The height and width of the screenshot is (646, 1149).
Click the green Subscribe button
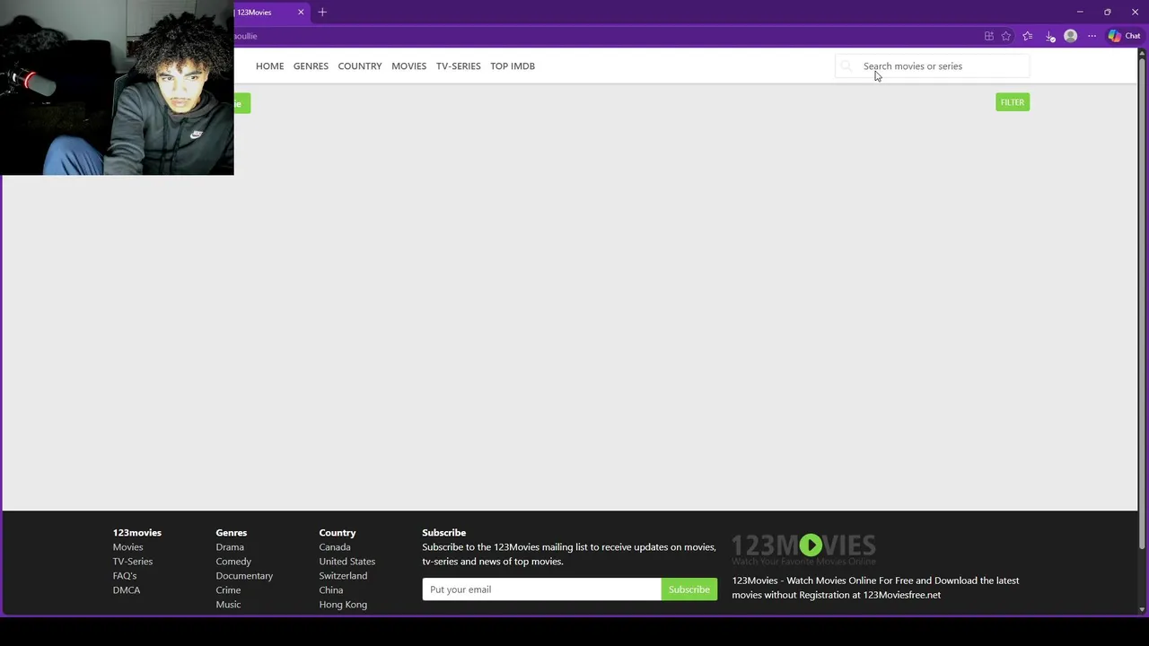pyautogui.click(x=689, y=589)
